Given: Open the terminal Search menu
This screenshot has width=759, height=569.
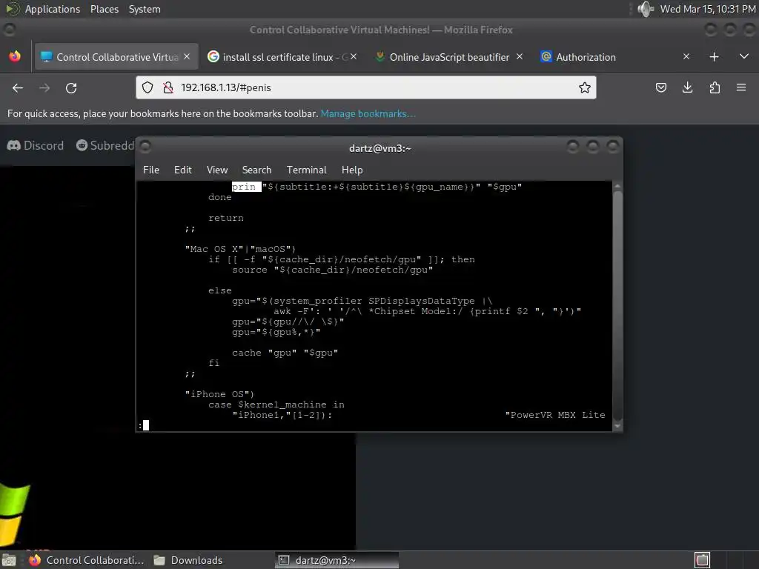Looking at the screenshot, I should click(256, 170).
